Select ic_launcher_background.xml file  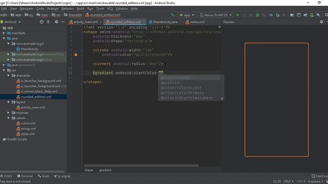[x=41, y=81]
